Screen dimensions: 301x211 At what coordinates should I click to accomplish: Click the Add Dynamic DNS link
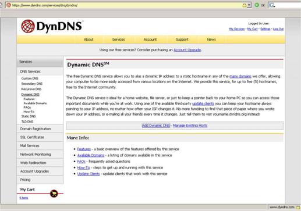[x=156, y=126]
